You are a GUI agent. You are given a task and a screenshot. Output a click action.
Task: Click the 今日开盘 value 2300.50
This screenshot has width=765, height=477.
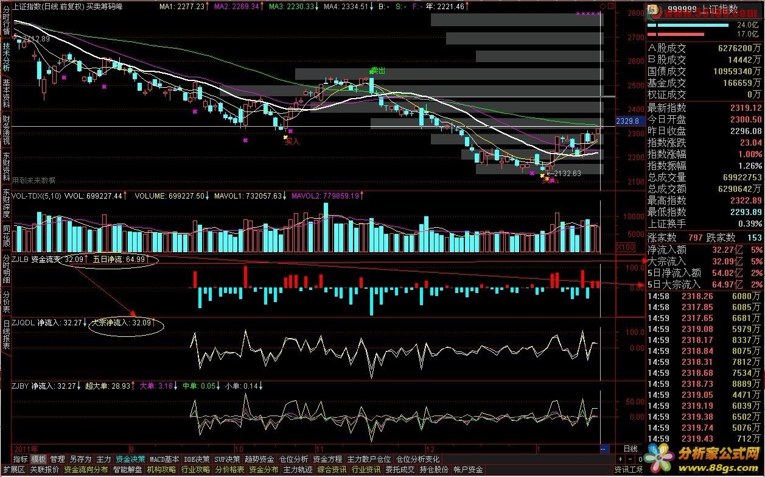click(747, 119)
